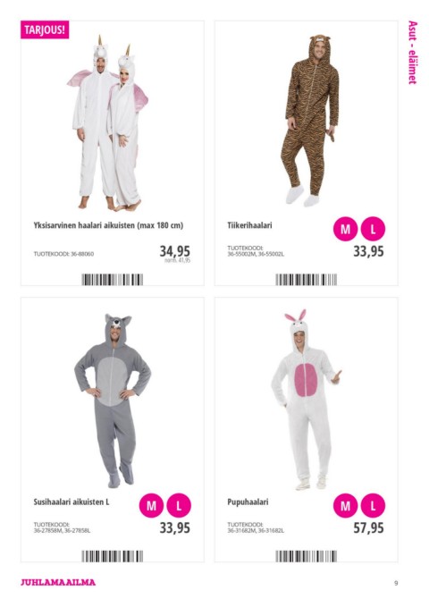
Task: Select the L size badge for Susihaalari
Action: point(179,506)
